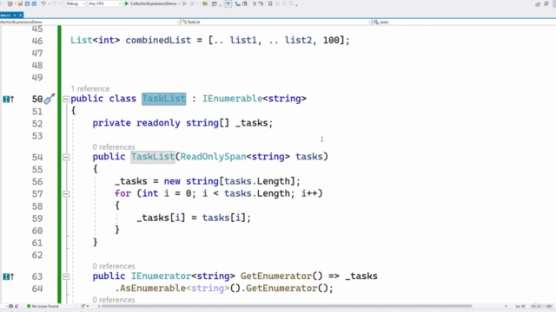556x312 pixels.
Task: Click ReadOnlySpan in the constructor signature
Action: [213, 157]
